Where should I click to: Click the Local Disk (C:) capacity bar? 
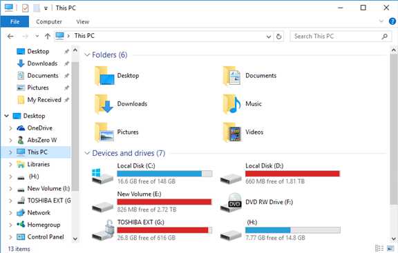pyautogui.click(x=164, y=174)
